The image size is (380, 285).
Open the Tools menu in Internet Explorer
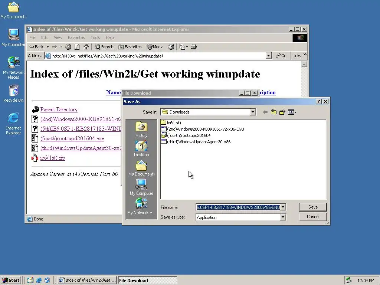click(x=95, y=37)
